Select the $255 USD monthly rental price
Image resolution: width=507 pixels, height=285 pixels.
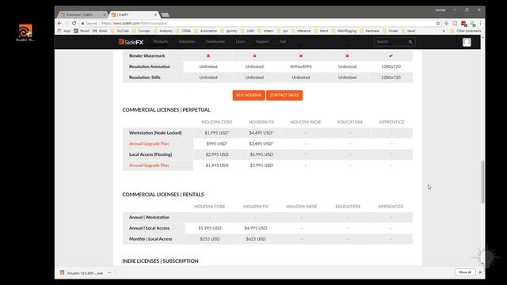[x=209, y=239]
